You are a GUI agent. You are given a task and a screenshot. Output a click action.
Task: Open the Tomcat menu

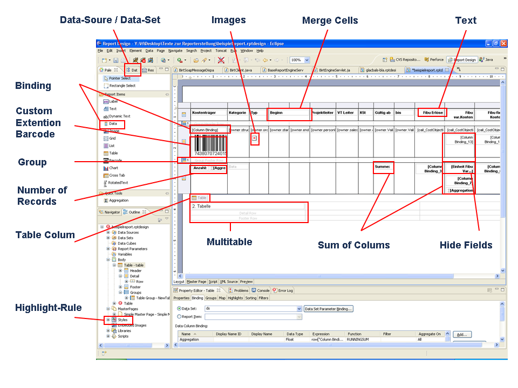pos(221,51)
